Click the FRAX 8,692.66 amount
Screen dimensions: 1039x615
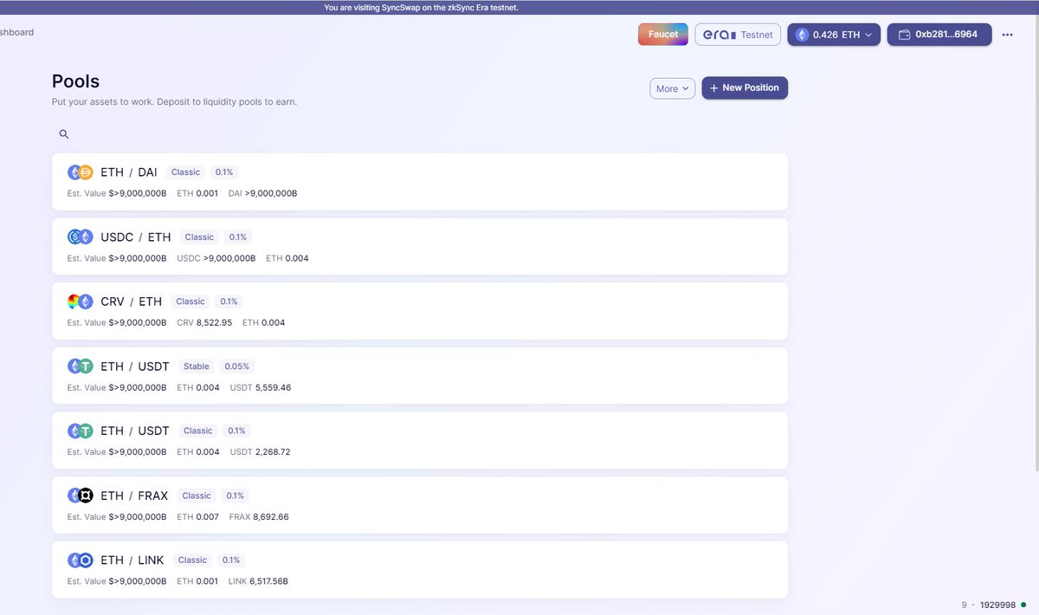[259, 517]
